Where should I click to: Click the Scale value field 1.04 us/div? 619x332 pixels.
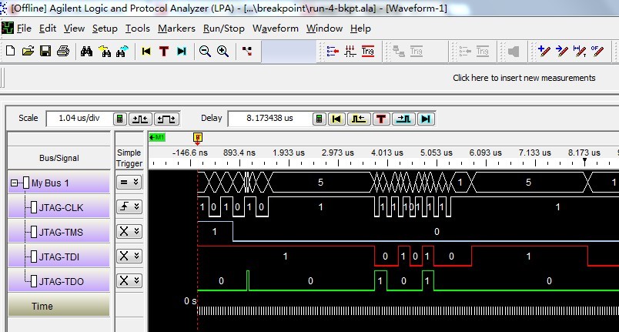79,118
